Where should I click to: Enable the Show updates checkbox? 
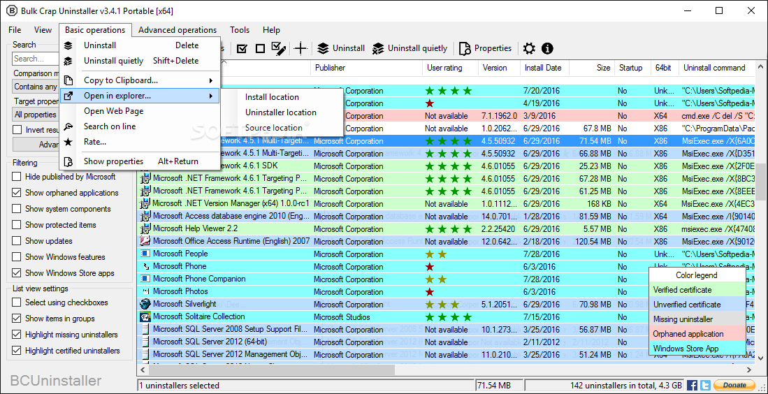pos(17,241)
